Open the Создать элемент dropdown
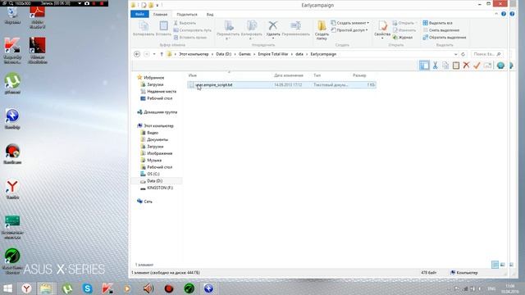This screenshot has width=525, height=295. coord(350,23)
